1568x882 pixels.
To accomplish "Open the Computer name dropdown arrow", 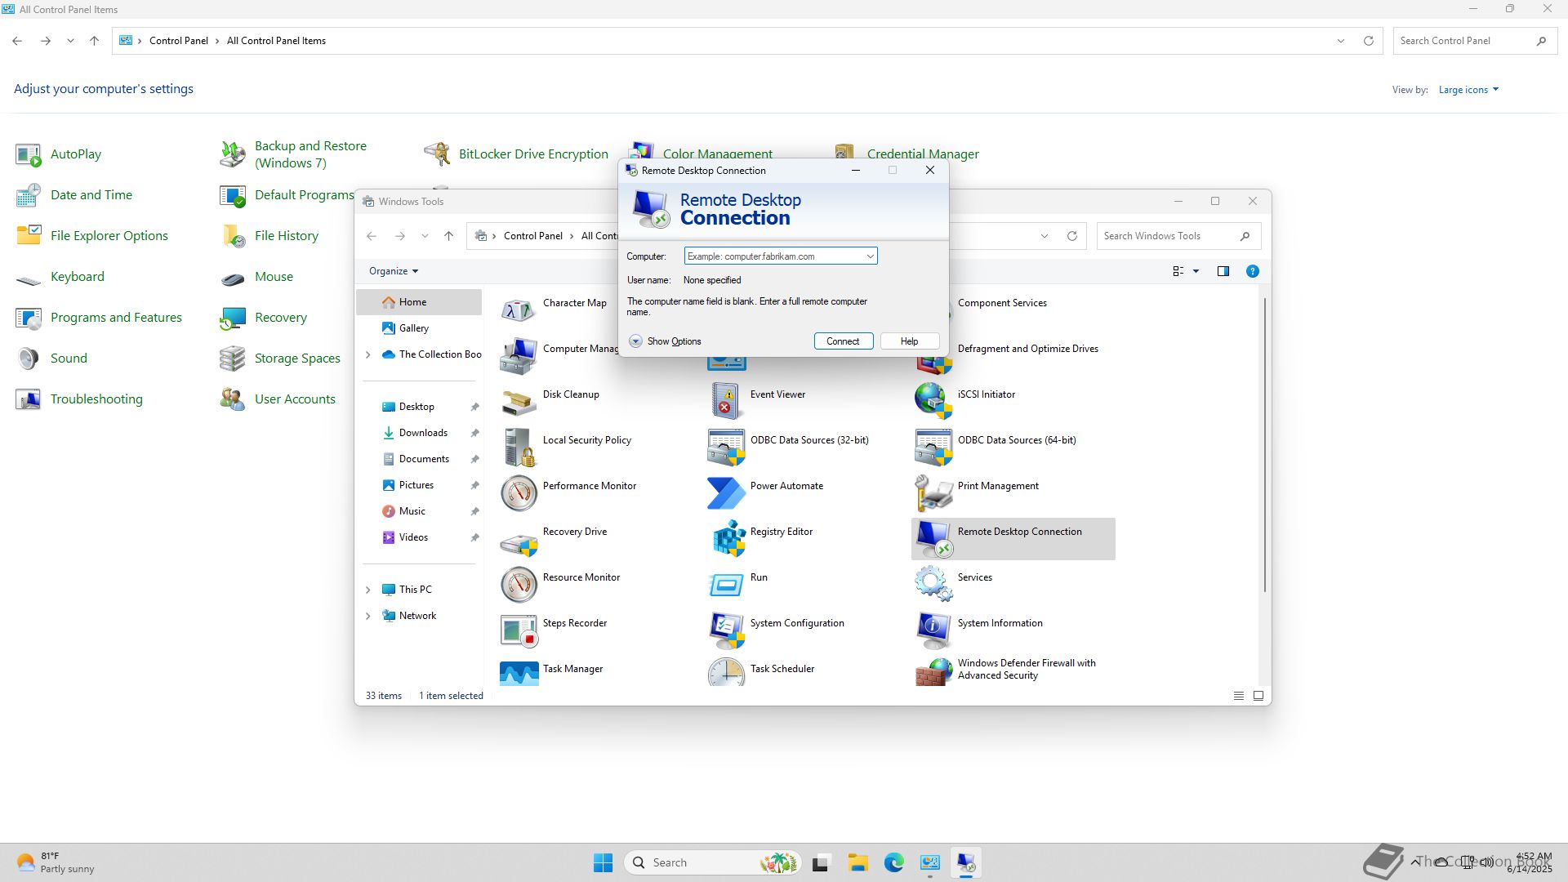I will coord(870,256).
